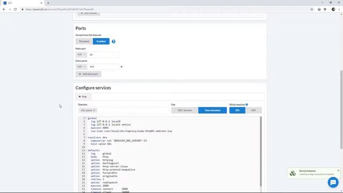
Task: Set Internet access to Disabled
Action: click(x=84, y=41)
